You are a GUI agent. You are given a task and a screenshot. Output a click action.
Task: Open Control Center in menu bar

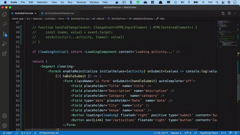click(223, 2)
